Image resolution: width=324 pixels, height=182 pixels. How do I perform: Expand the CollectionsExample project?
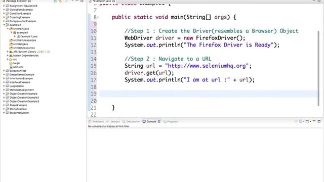tap(4, 10)
